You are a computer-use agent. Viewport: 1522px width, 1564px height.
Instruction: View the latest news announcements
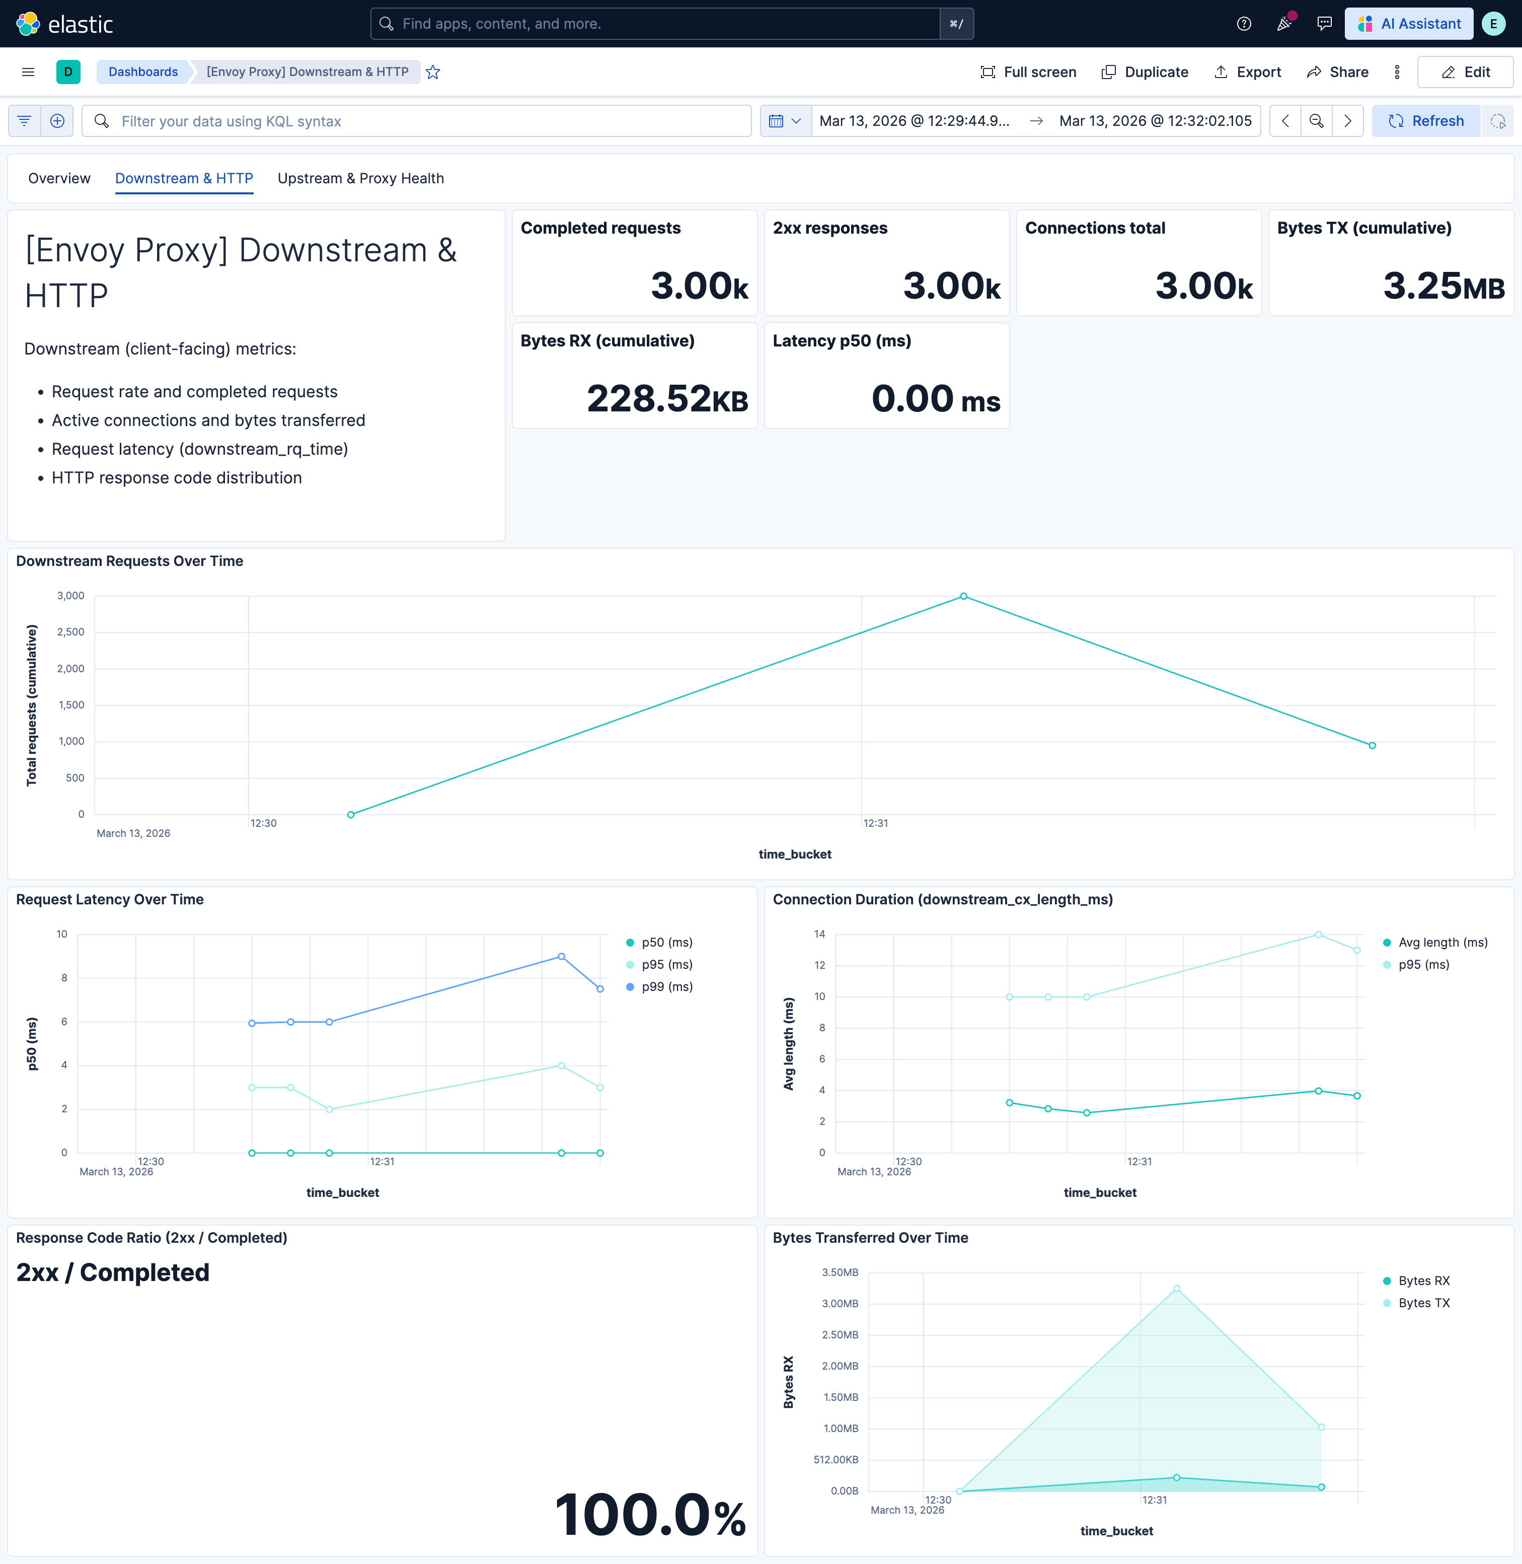1284,24
